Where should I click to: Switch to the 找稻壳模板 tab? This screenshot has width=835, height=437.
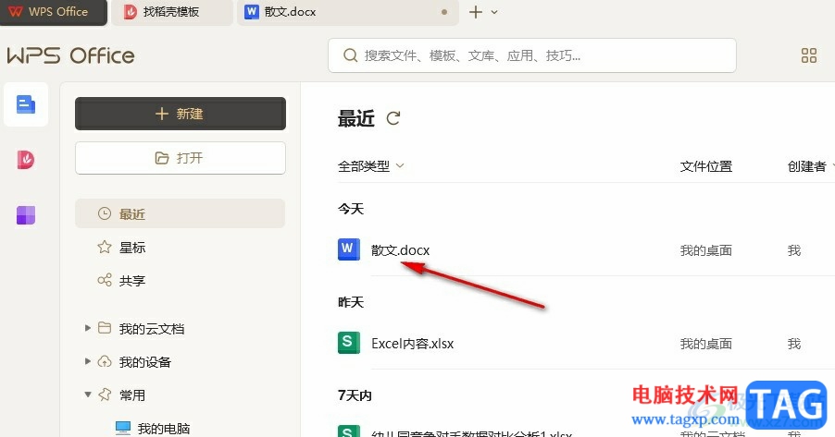point(172,12)
